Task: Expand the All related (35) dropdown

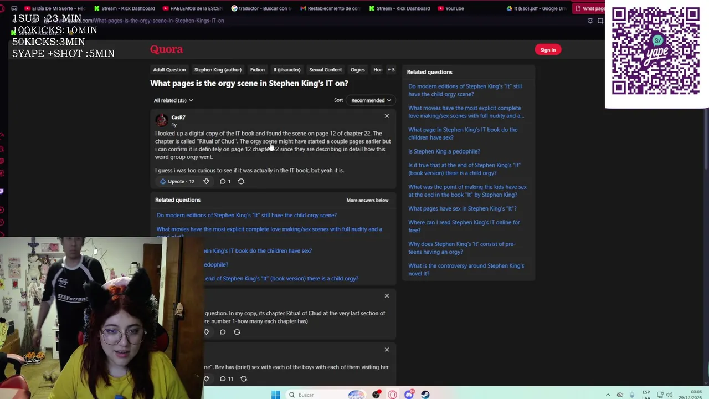Action: pos(173,100)
